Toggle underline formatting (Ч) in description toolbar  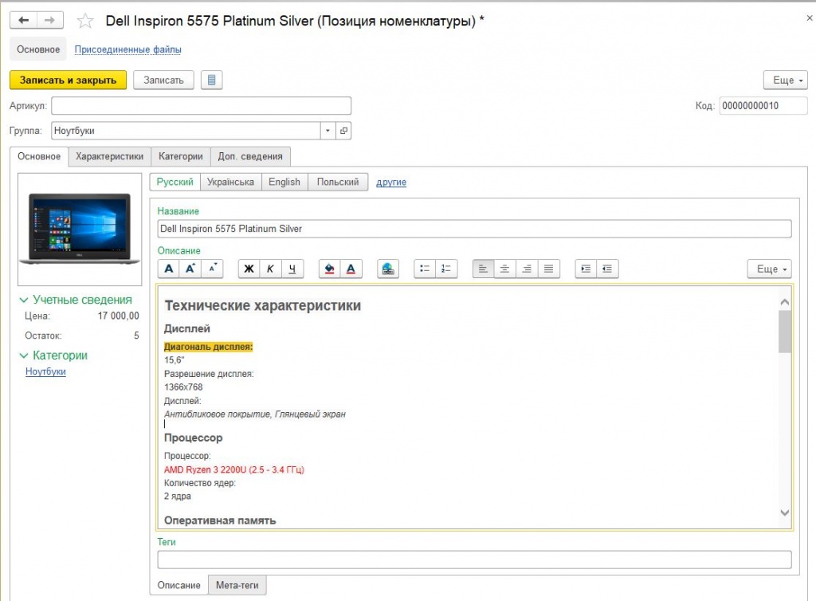pos(292,269)
